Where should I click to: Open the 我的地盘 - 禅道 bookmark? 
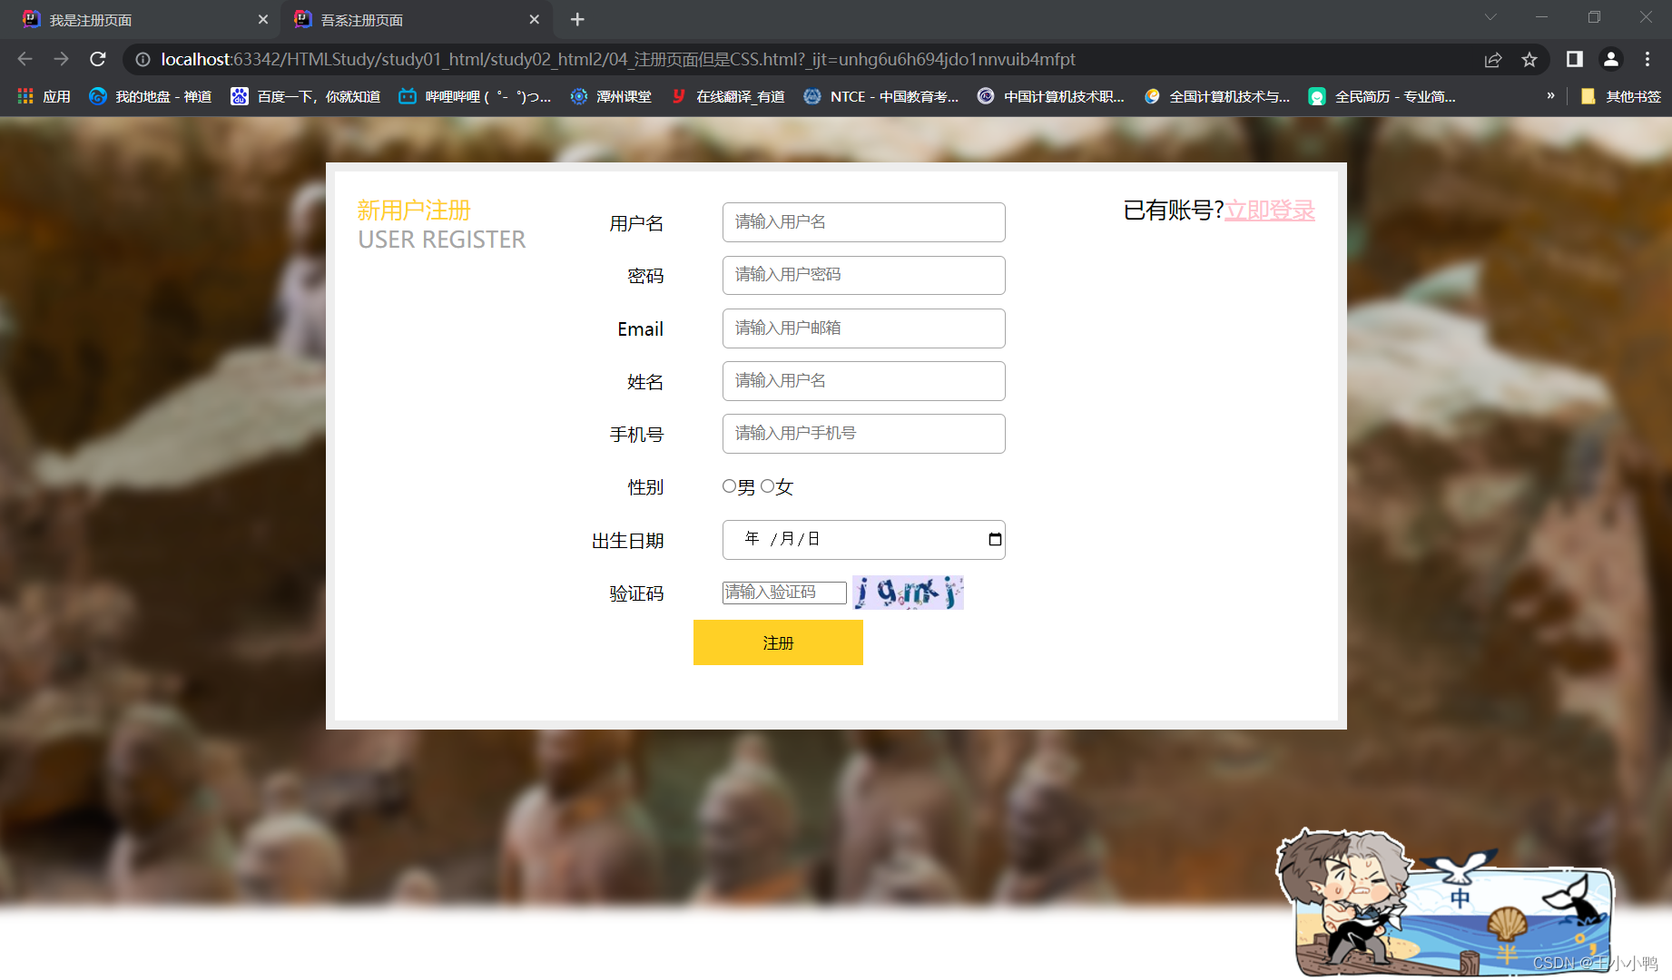pyautogui.click(x=151, y=96)
